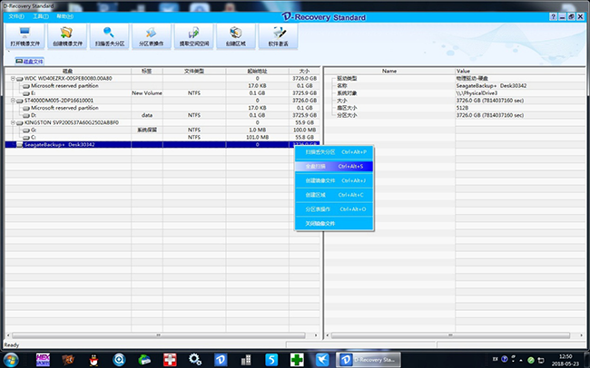Collapse the WDC WD40EZRX disk tree node
The width and height of the screenshot is (590, 368).
(x=13, y=79)
